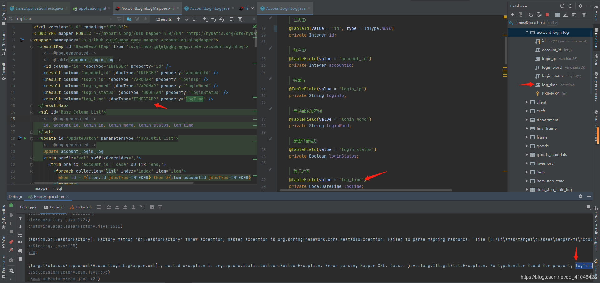Click the XML editor horizontal scrollbar
This screenshot has width=600, height=283.
coord(114,183)
